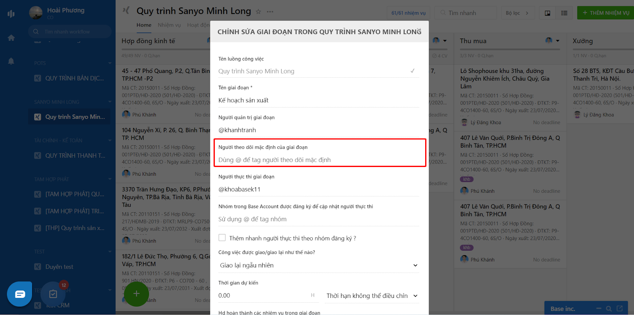Click search icon in Base inc. bar
The image size is (634, 315).
pos(609,308)
